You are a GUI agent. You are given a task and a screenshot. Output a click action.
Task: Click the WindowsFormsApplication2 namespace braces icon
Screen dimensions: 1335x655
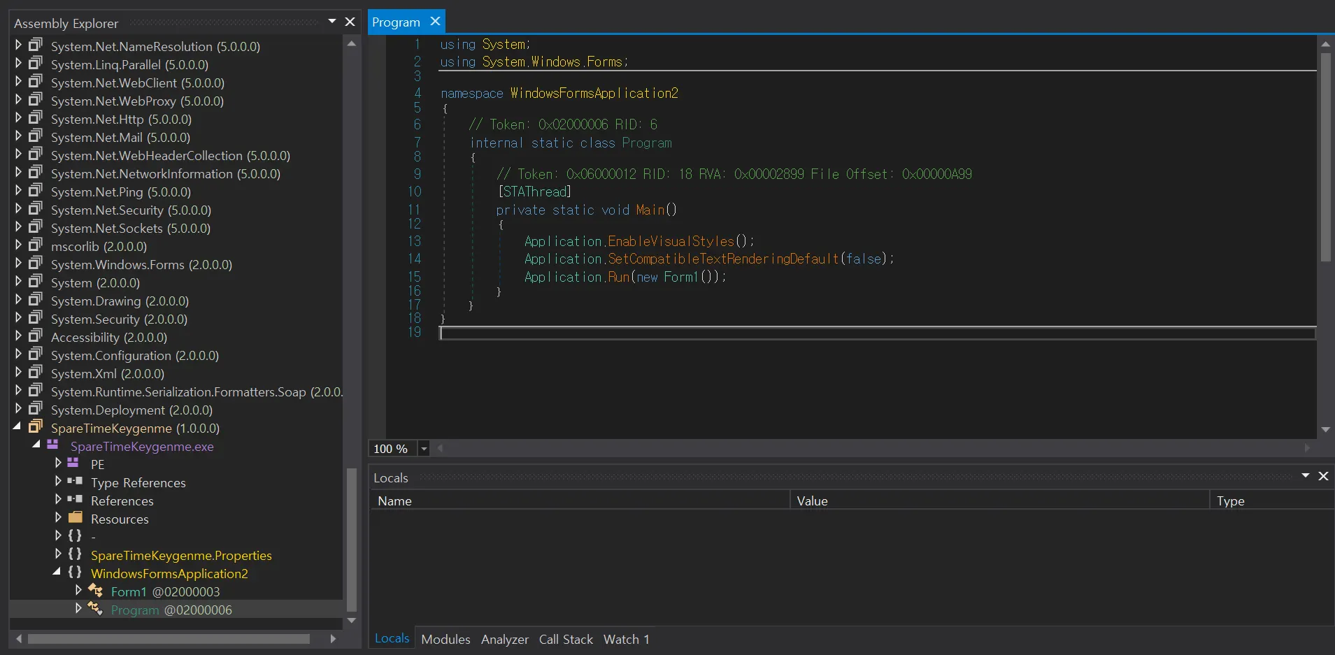75,573
